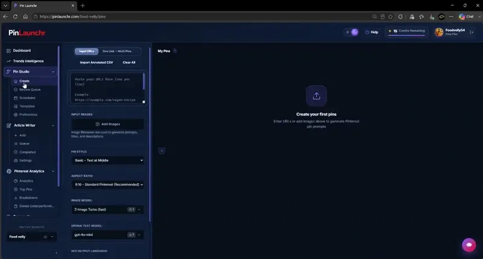Open the chat support bubble
483x259 pixels.
[x=469, y=245]
